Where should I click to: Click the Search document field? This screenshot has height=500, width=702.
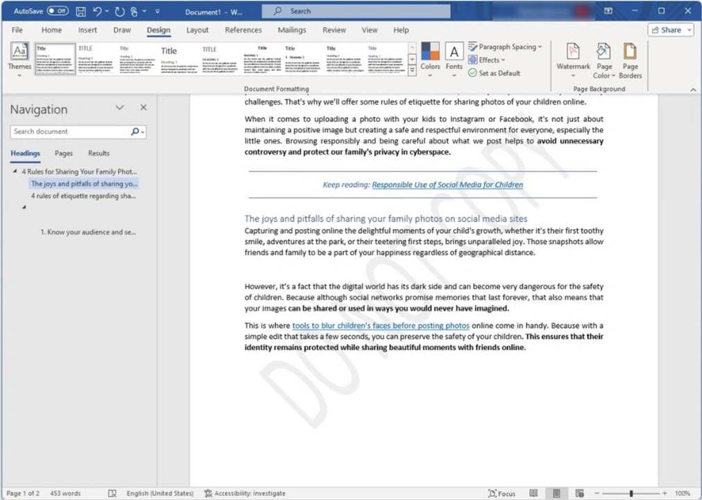pyautogui.click(x=70, y=132)
